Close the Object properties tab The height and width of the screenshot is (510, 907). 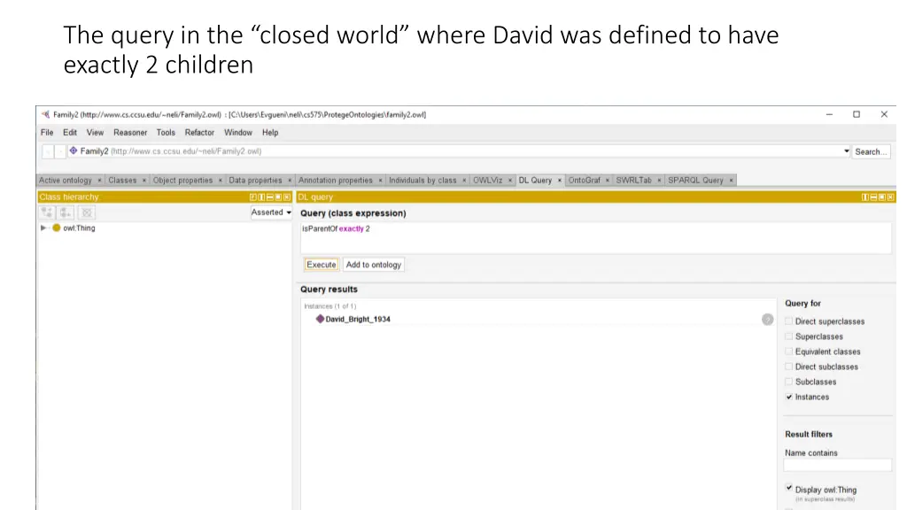tap(221, 181)
